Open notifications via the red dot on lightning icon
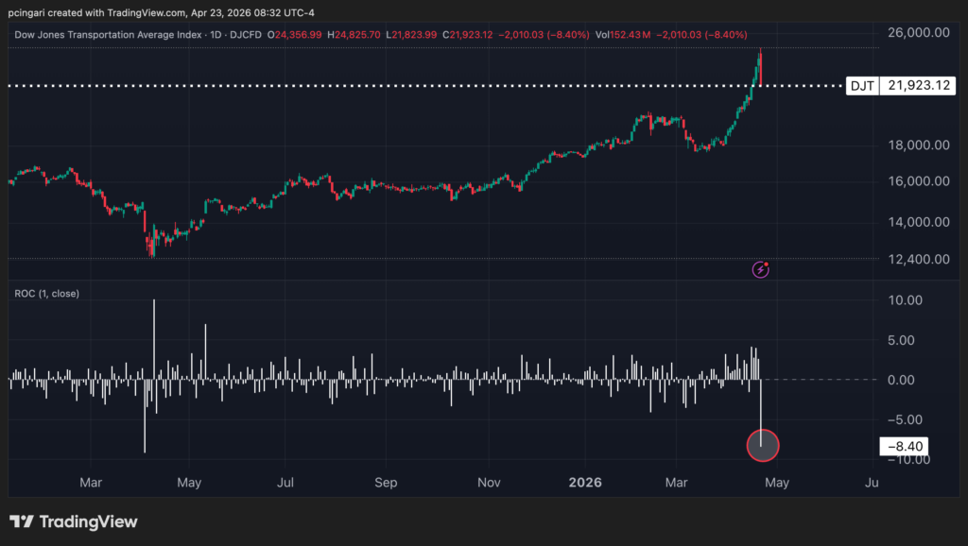The height and width of the screenshot is (546, 968). coord(768,264)
